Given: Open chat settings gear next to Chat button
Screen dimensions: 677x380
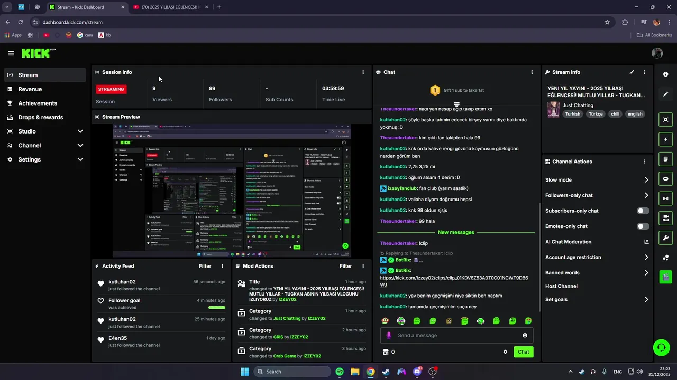Looking at the screenshot, I should pyautogui.click(x=505, y=352).
